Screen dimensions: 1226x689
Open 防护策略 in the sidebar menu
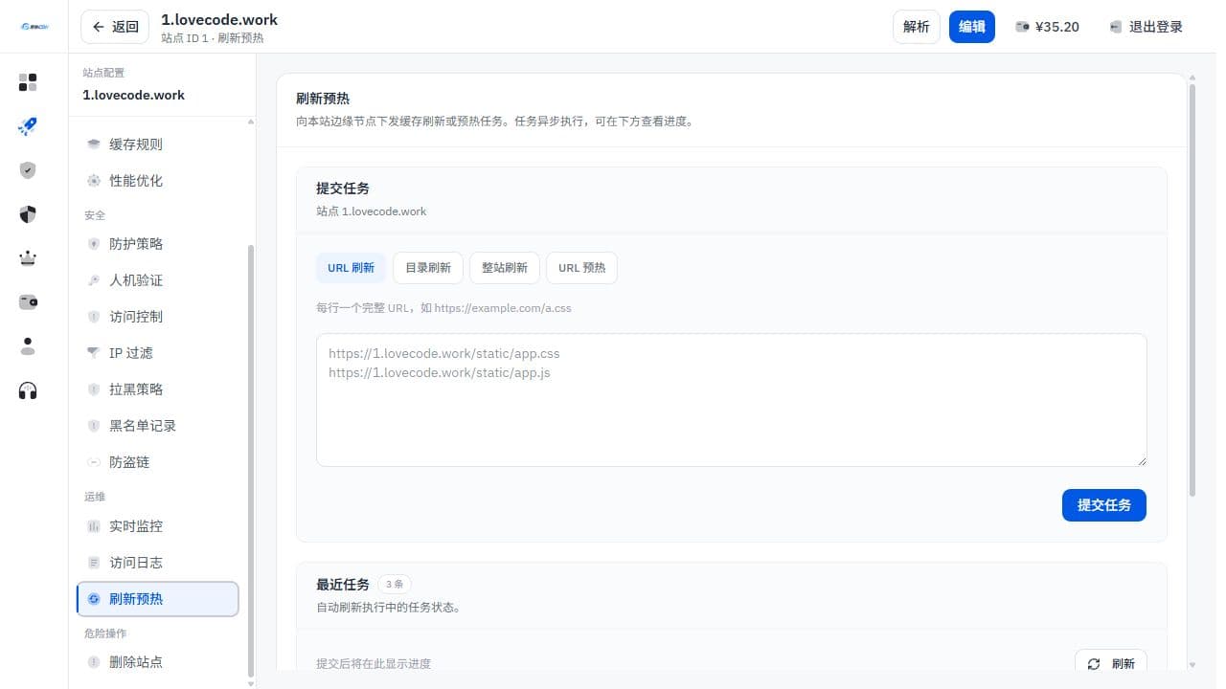pos(158,244)
